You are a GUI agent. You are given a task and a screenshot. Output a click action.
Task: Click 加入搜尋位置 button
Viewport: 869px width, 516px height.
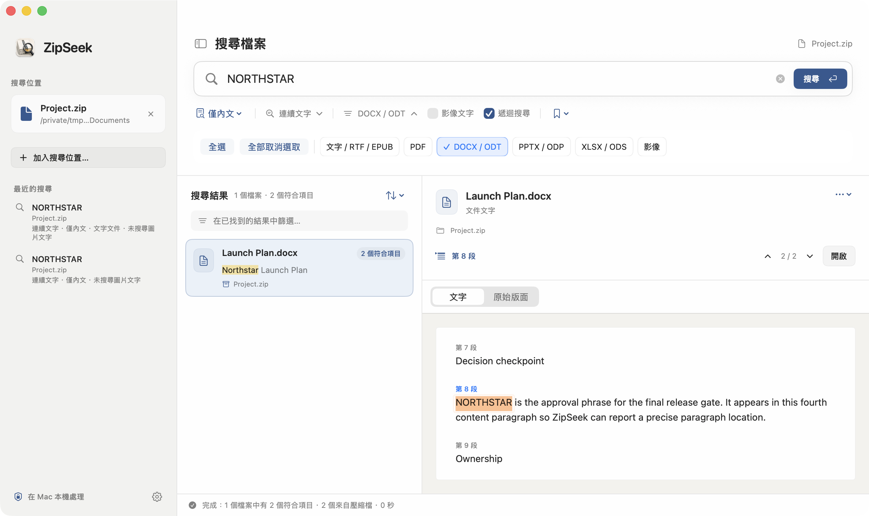88,158
